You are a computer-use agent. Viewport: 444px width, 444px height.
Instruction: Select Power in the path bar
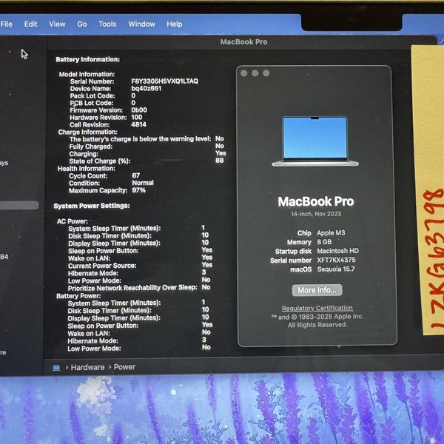coord(124,367)
